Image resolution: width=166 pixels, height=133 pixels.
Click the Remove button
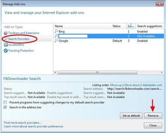[x=153, y=116]
